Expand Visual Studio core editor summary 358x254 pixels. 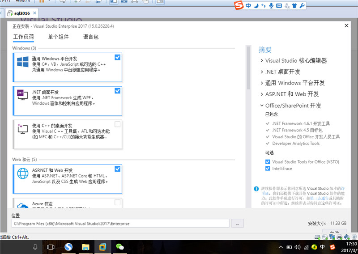[262, 60]
